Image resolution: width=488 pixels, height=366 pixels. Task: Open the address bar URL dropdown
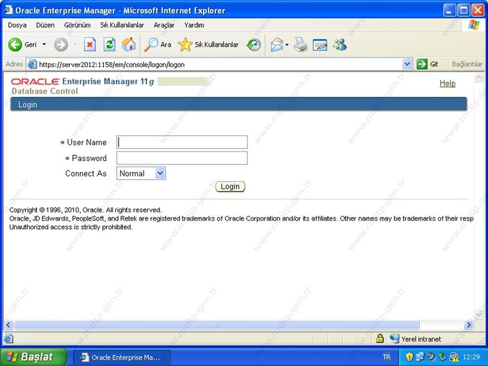(407, 64)
